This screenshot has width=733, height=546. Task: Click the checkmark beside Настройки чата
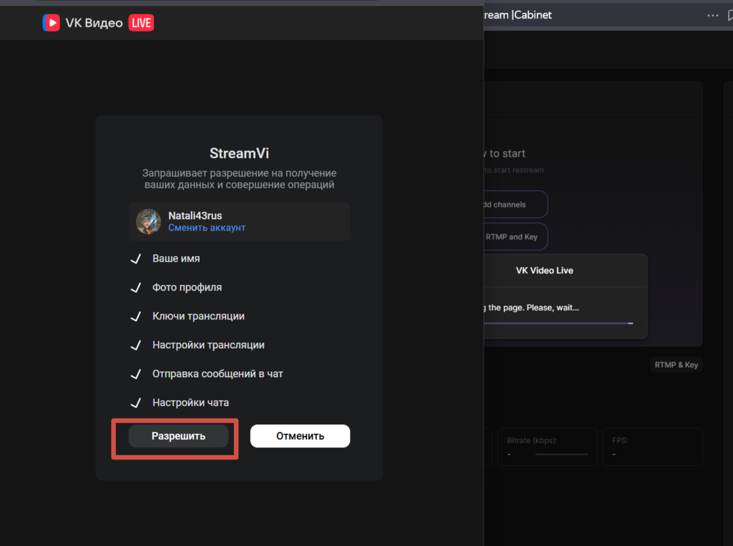pos(136,403)
